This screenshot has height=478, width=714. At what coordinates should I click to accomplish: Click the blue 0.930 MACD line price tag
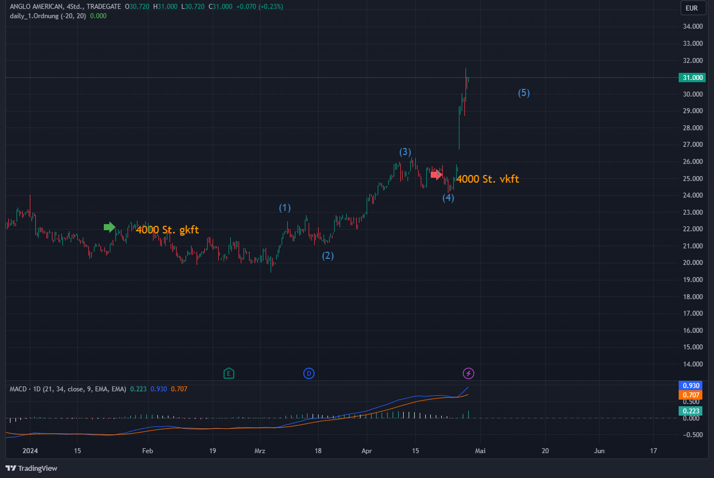[x=691, y=386]
